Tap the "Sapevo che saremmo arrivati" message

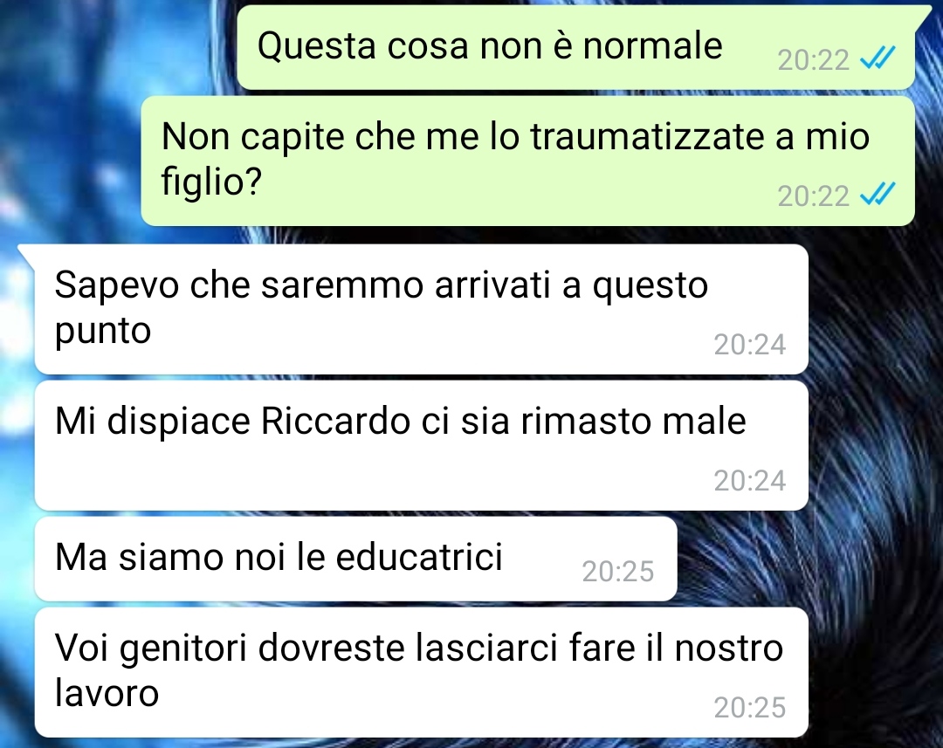click(x=422, y=309)
